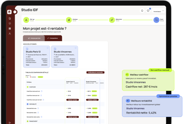
Task: Click the Suivi step circle icon
Action: point(156,20)
